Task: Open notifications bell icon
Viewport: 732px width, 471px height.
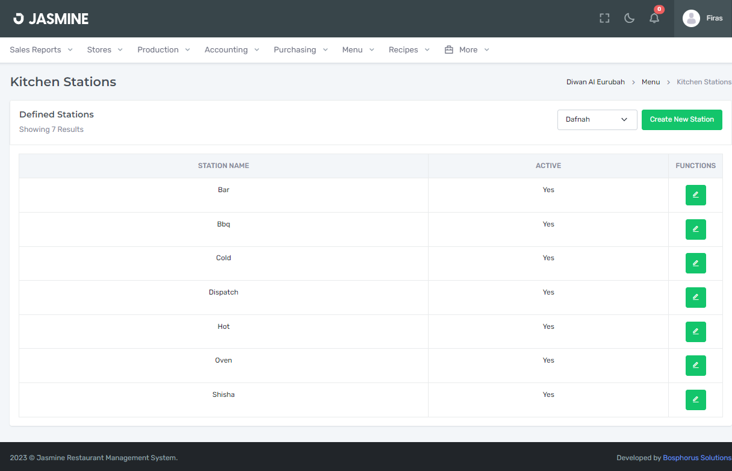Action: (x=654, y=18)
